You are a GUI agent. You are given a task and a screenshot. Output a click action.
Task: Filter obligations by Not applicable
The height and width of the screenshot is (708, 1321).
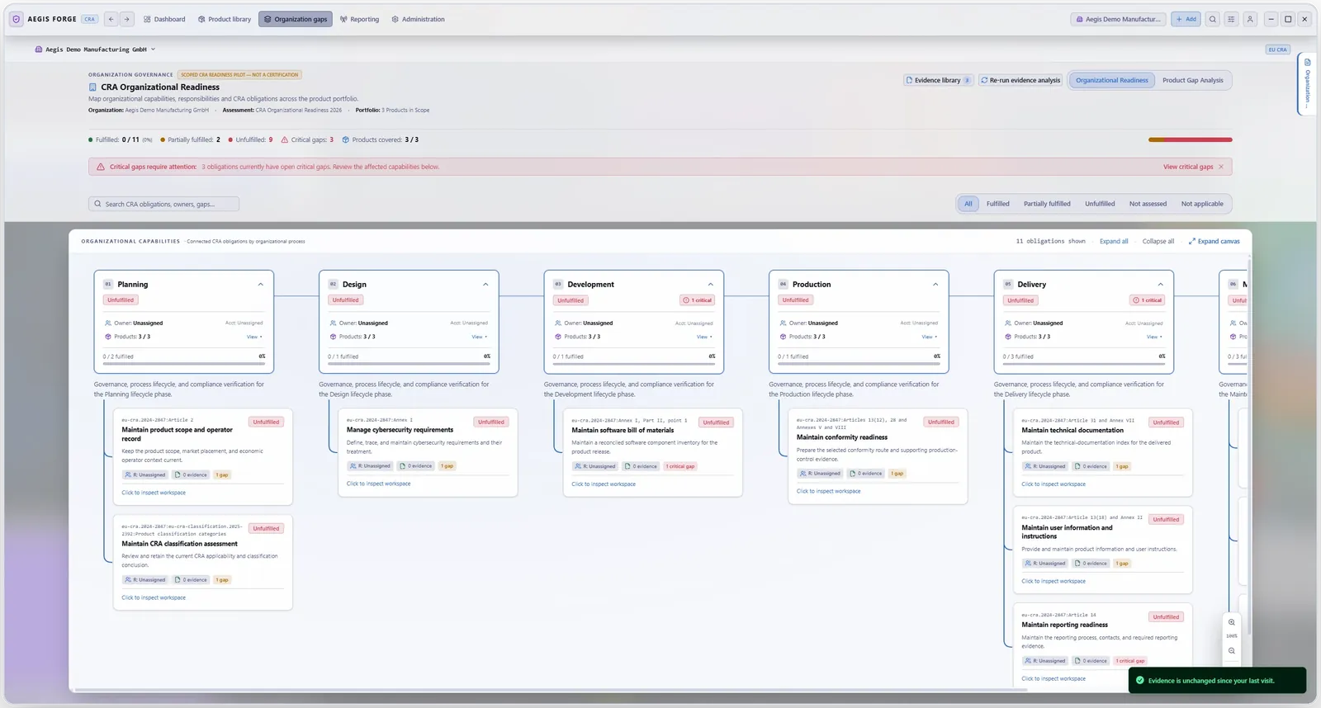1202,204
